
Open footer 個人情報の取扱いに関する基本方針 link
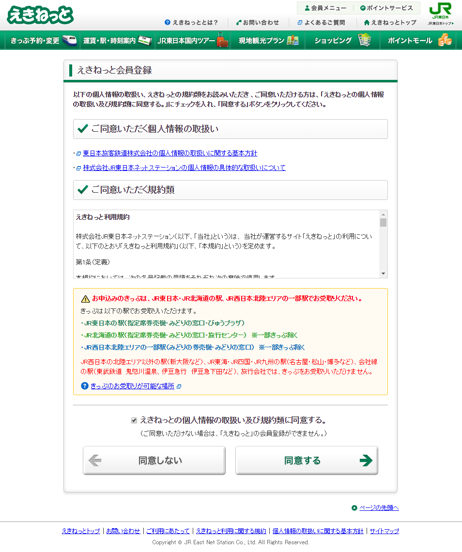click(x=318, y=531)
